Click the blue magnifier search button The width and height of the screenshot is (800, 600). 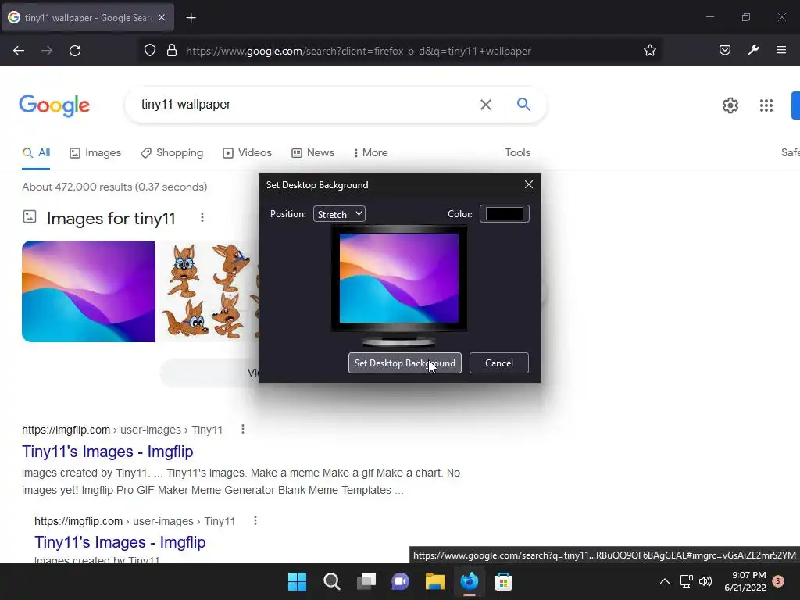[523, 104]
